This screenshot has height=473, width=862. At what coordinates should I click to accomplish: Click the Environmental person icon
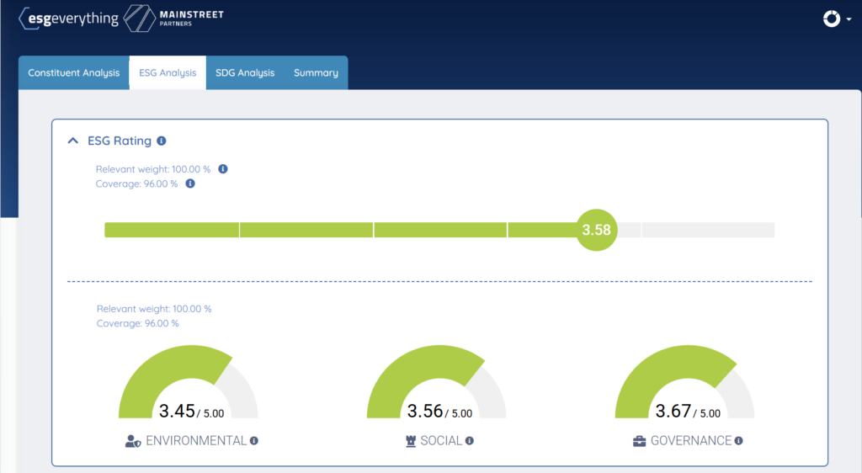(x=133, y=441)
